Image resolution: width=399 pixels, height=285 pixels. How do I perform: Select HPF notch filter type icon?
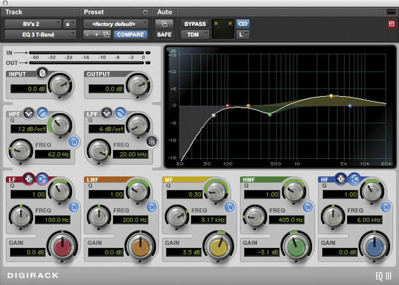coord(29,114)
